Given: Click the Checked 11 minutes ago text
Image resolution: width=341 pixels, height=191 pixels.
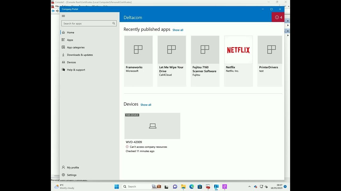Looking at the screenshot, I should click(140, 151).
